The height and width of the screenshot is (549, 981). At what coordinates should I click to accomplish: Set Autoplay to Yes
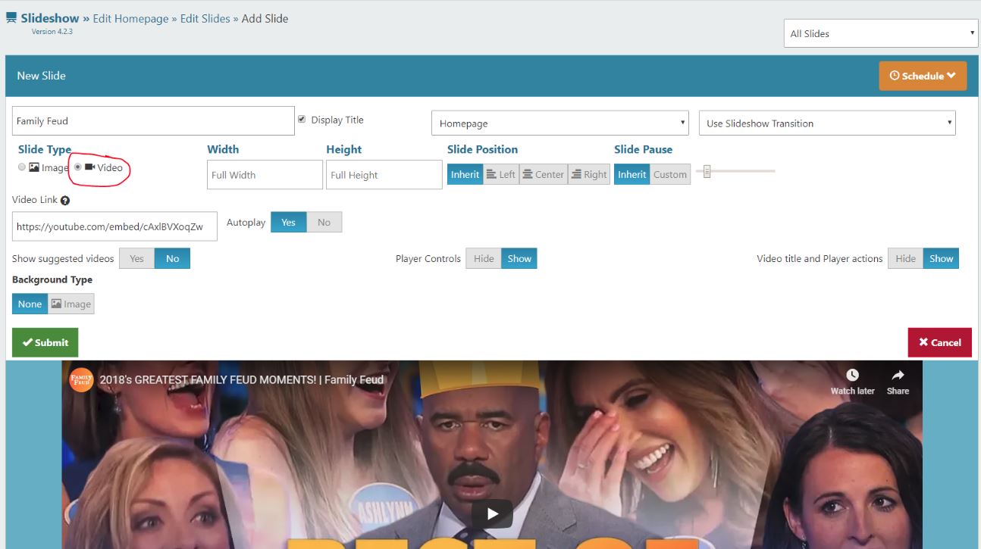coord(288,222)
